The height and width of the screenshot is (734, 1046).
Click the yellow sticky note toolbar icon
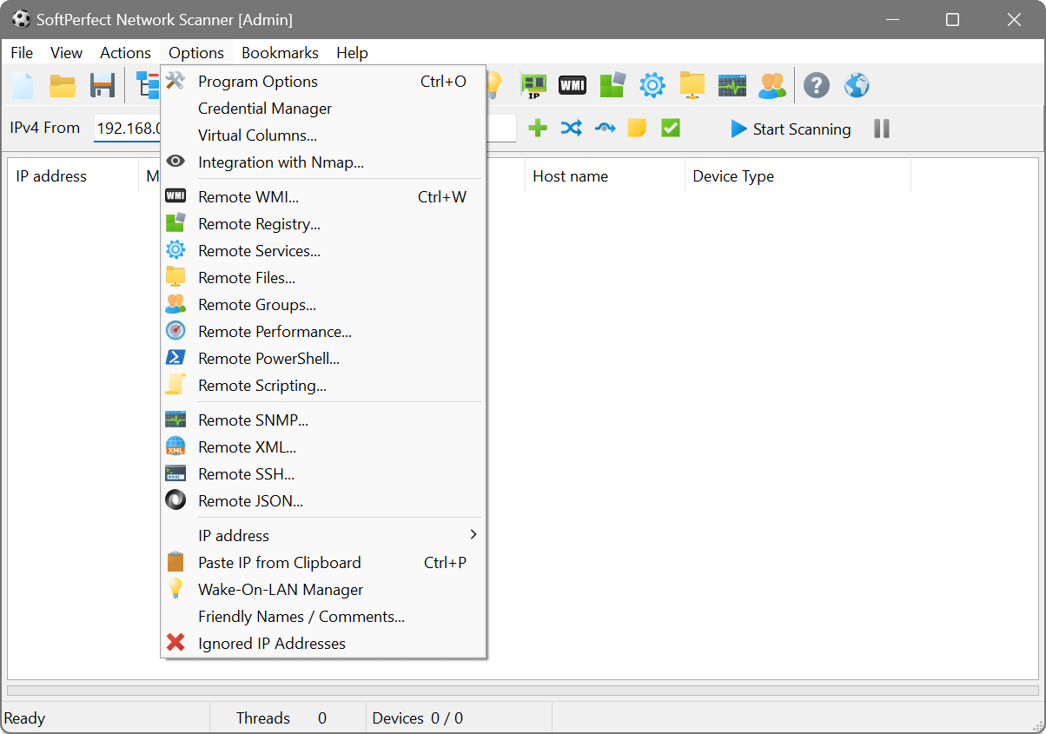point(637,127)
